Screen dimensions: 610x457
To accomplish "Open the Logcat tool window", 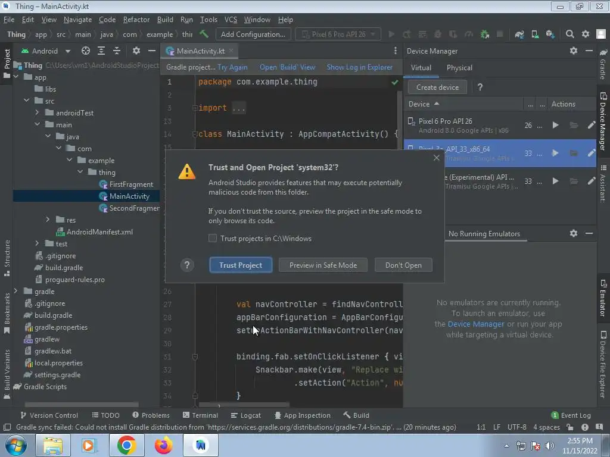I will point(246,415).
